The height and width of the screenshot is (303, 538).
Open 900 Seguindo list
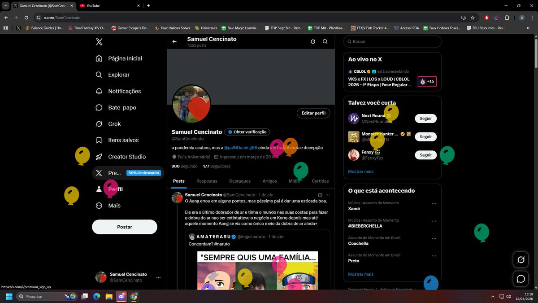coord(184,166)
